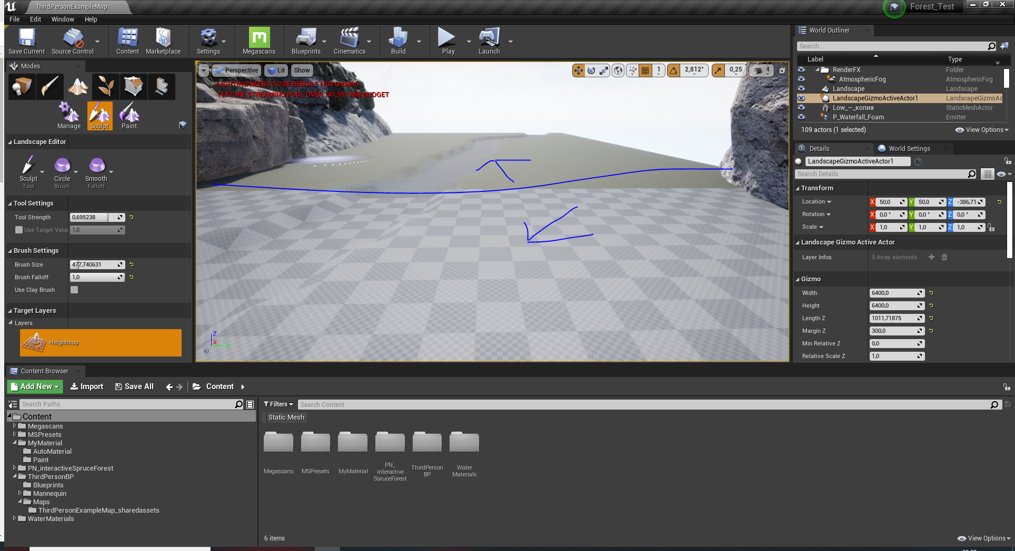Toggle scale snapping icon in viewport
This screenshot has height=551, width=1015.
pyautogui.click(x=718, y=70)
